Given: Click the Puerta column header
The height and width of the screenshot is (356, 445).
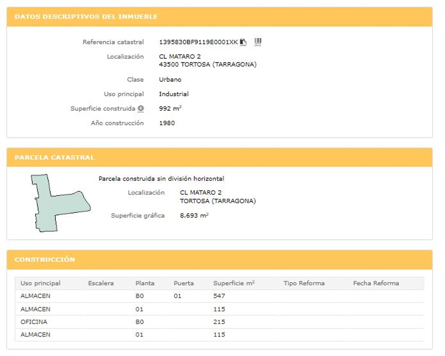Looking at the screenshot, I should point(184,283).
